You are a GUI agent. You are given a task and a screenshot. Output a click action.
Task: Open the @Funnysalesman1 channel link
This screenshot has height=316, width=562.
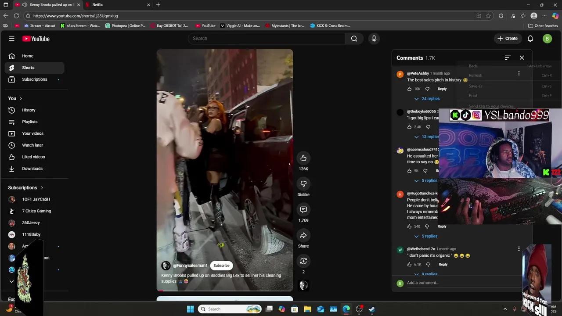190,266
